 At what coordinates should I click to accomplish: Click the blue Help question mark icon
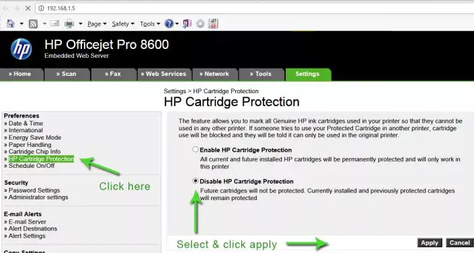[x=169, y=23]
